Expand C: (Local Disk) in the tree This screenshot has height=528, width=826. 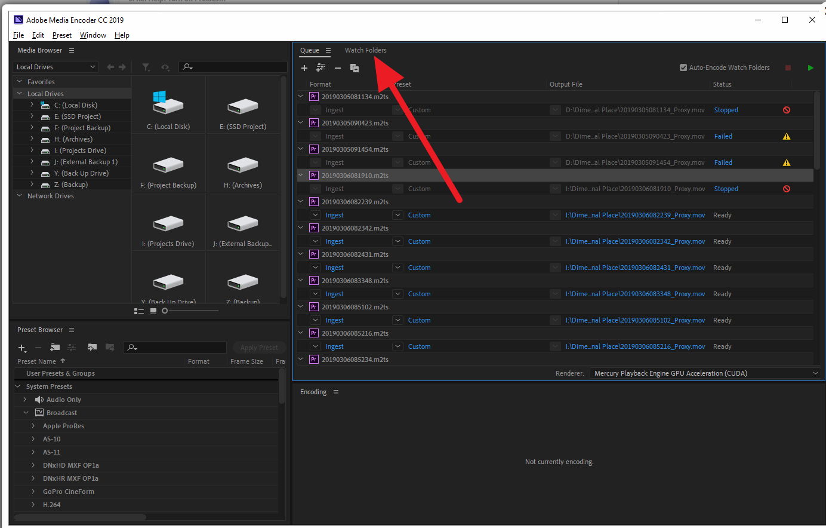32,105
